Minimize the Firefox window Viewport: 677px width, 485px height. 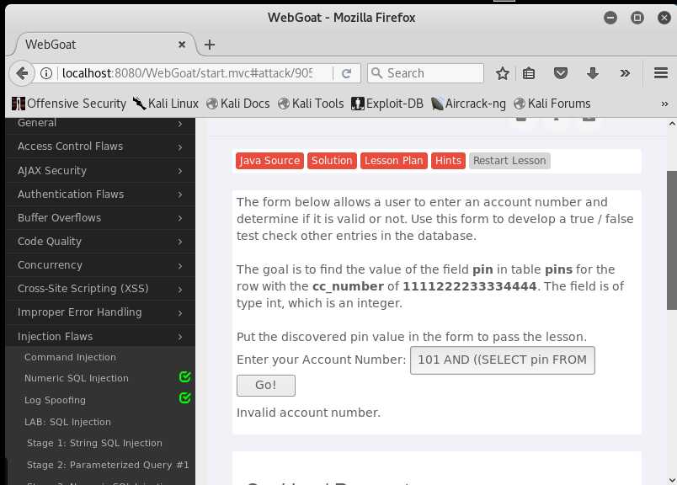point(610,18)
